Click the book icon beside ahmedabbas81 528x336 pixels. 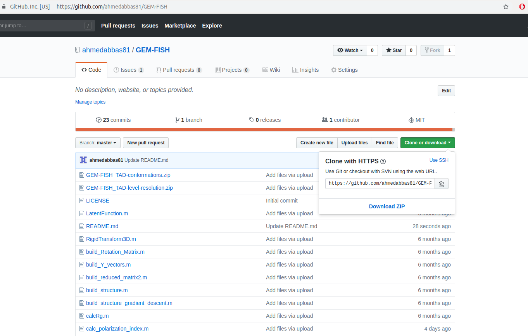[78, 50]
